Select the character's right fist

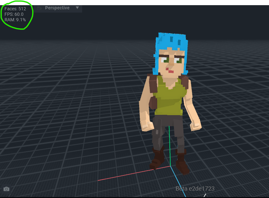pos(196,124)
